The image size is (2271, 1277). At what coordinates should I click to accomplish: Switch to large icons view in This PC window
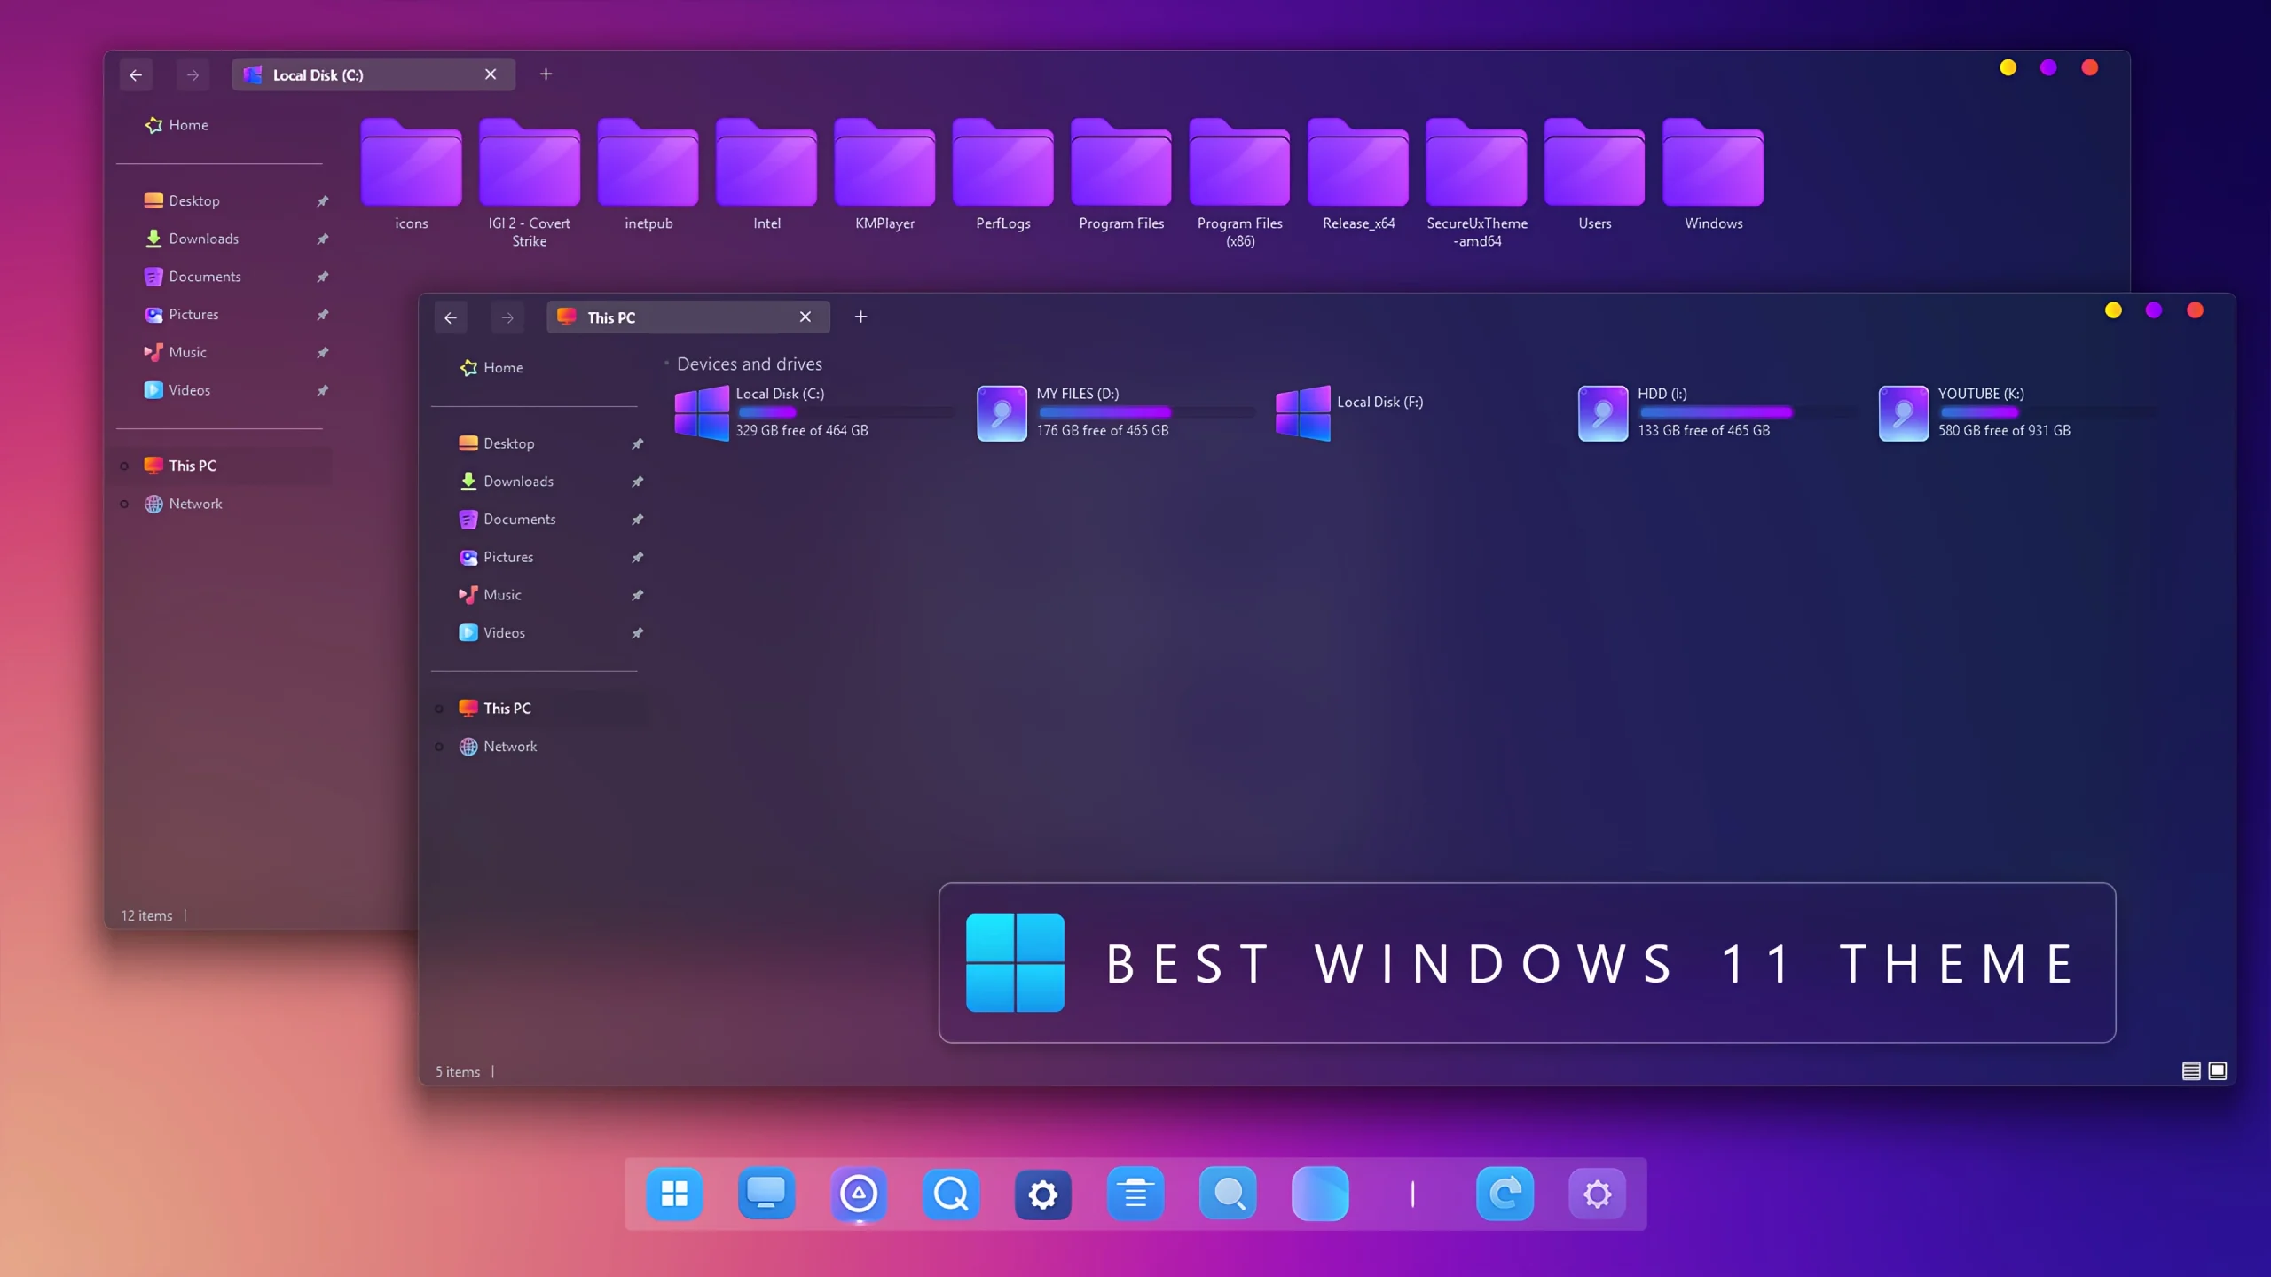point(2217,1071)
